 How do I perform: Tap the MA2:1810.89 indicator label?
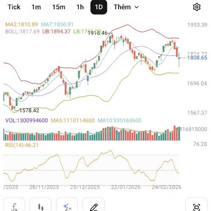point(21,25)
